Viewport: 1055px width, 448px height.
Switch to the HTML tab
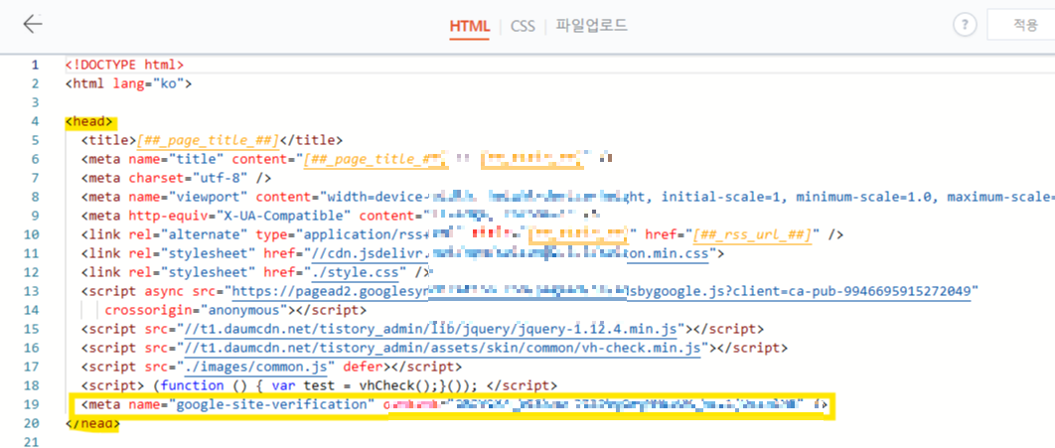(470, 26)
